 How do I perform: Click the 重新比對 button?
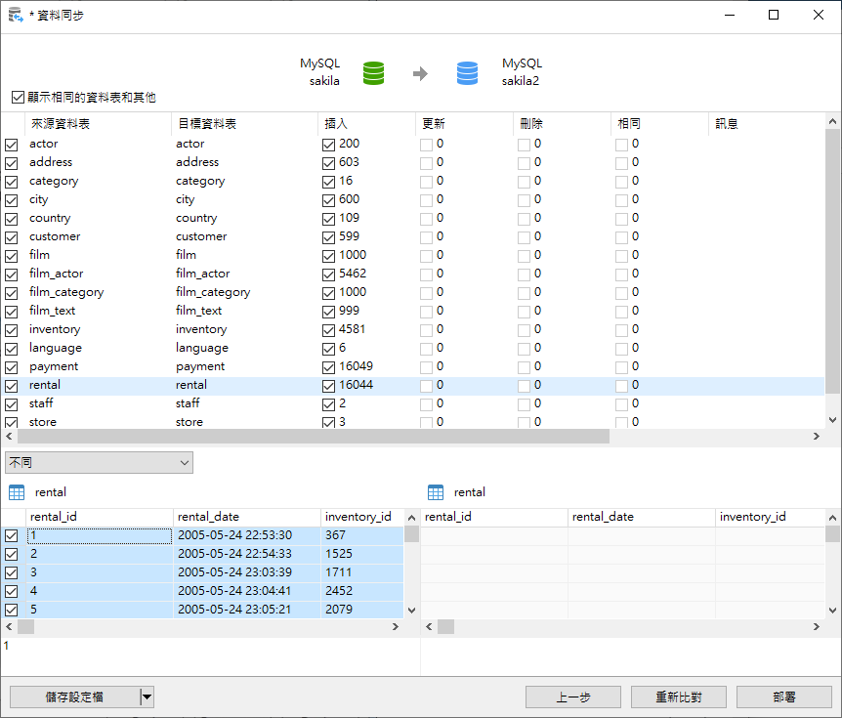678,697
